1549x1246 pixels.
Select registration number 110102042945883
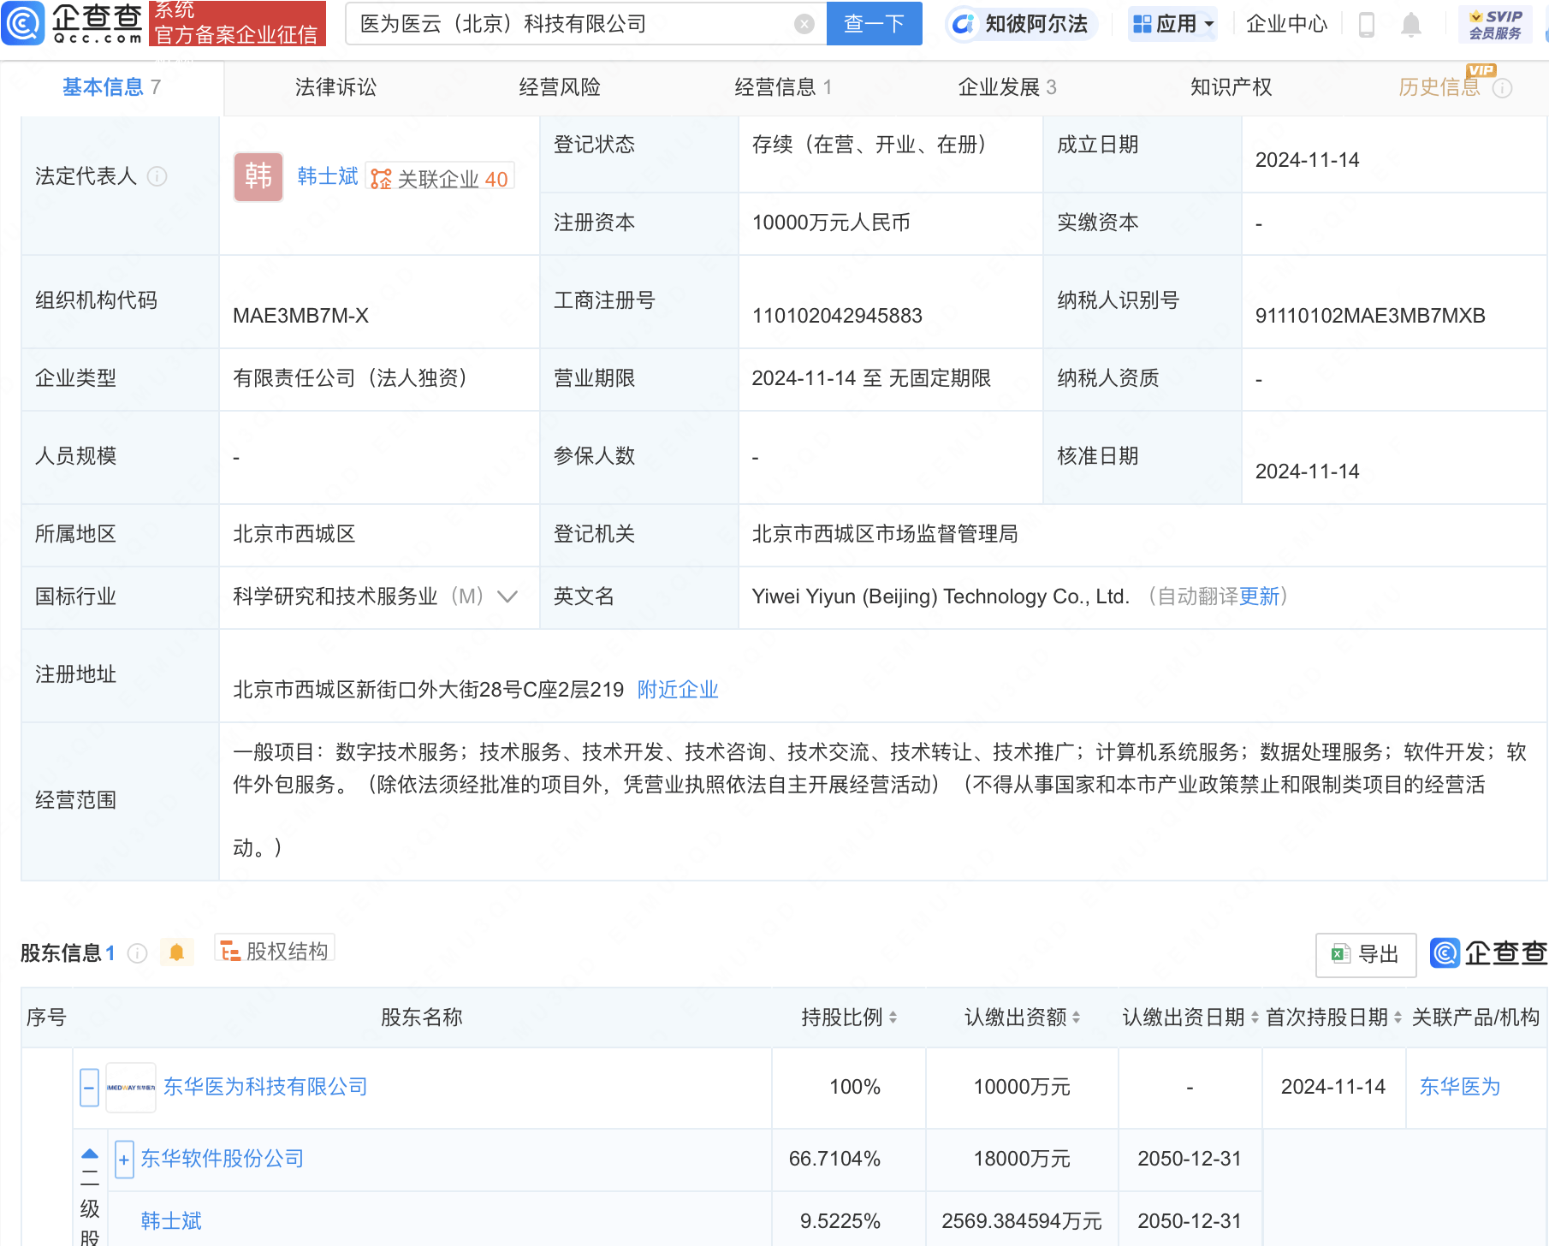(x=837, y=316)
